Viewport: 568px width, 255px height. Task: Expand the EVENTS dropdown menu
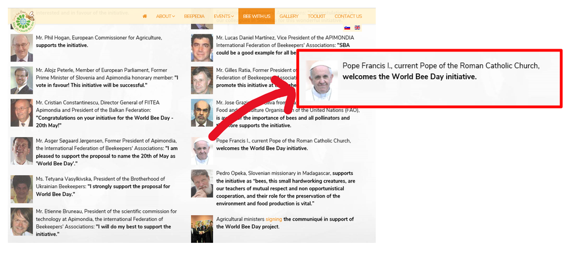[x=224, y=16]
